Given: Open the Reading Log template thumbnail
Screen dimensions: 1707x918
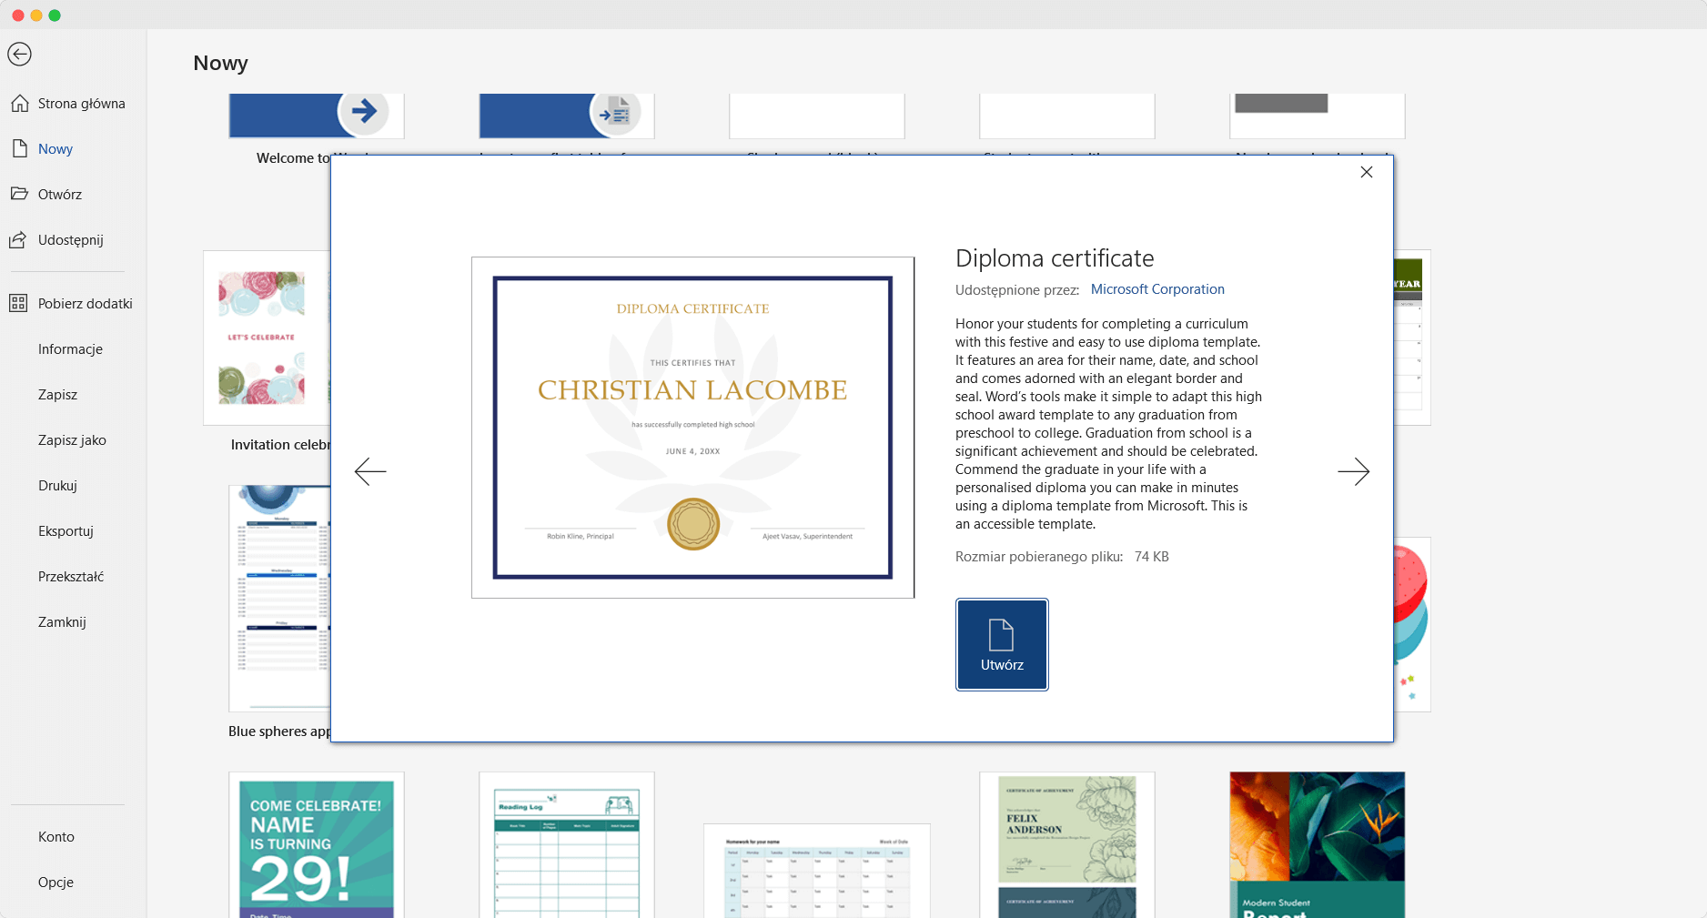Looking at the screenshot, I should 566,845.
